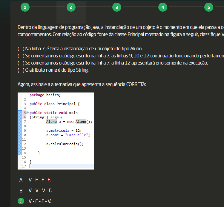Image resolution: width=224 pixels, height=207 pixels.
Task: Click statement about lines 9, 10 and 12
Action: pos(119,56)
